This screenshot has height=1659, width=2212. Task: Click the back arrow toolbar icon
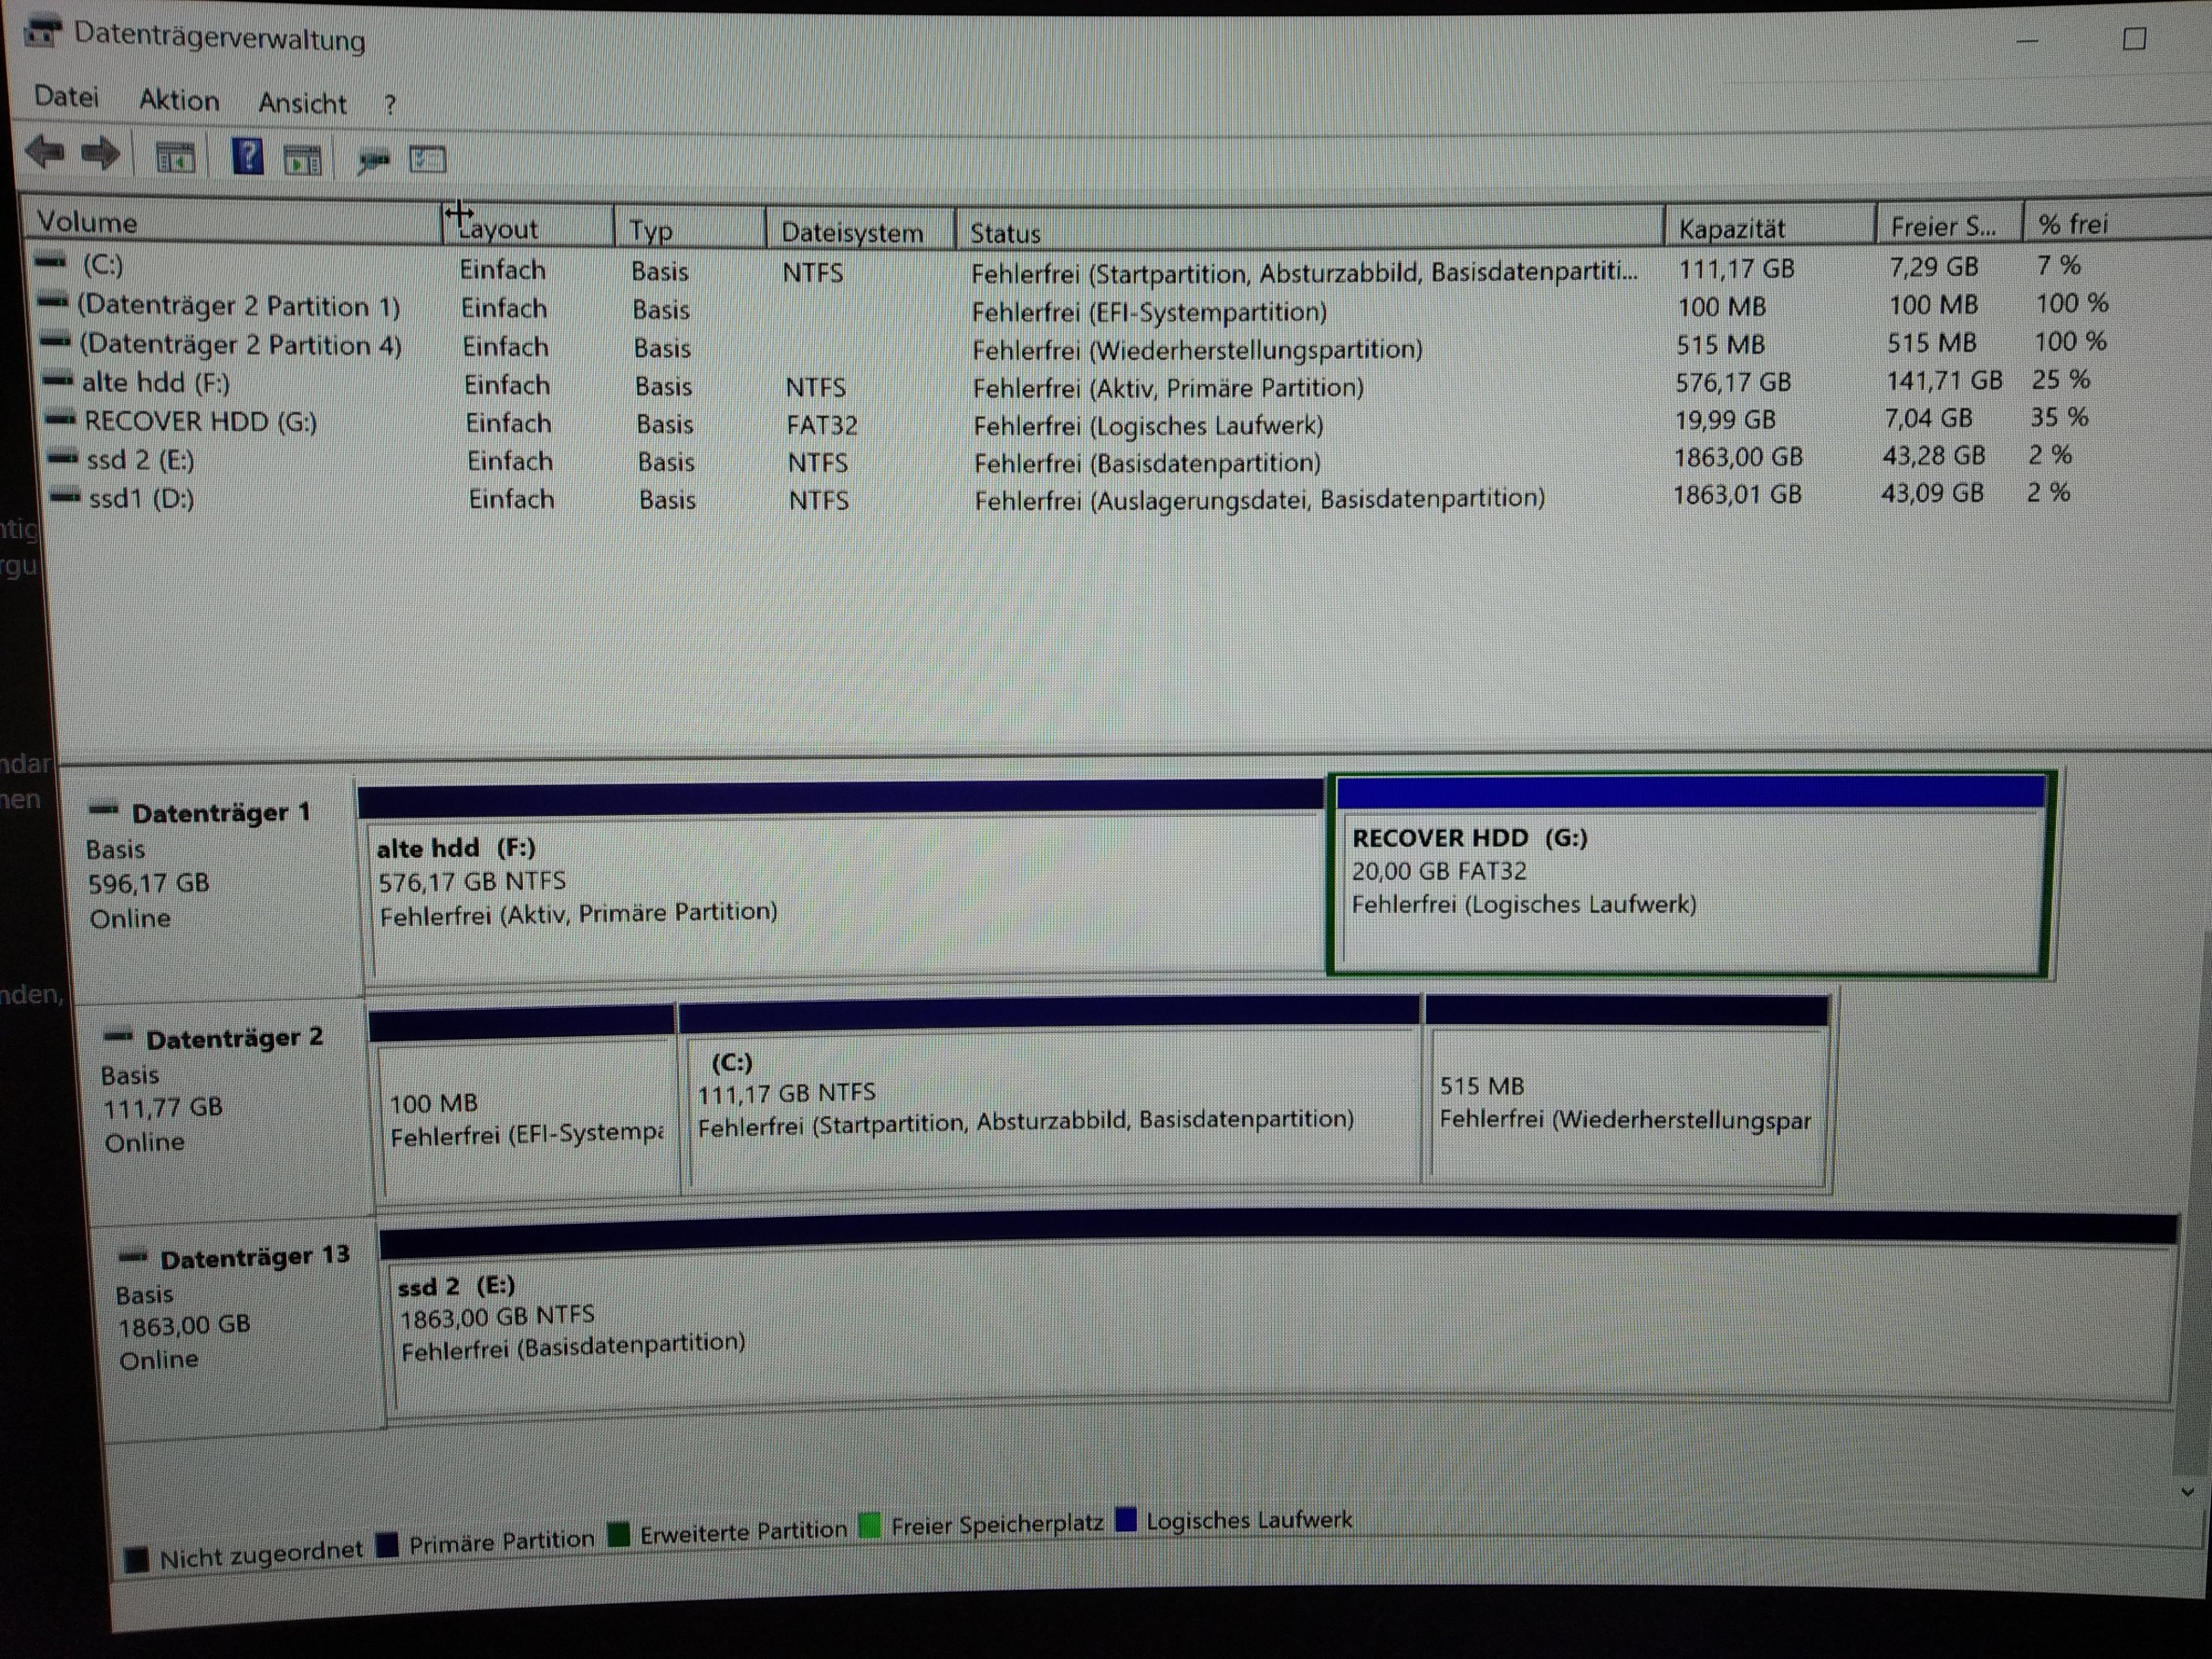coord(45,153)
